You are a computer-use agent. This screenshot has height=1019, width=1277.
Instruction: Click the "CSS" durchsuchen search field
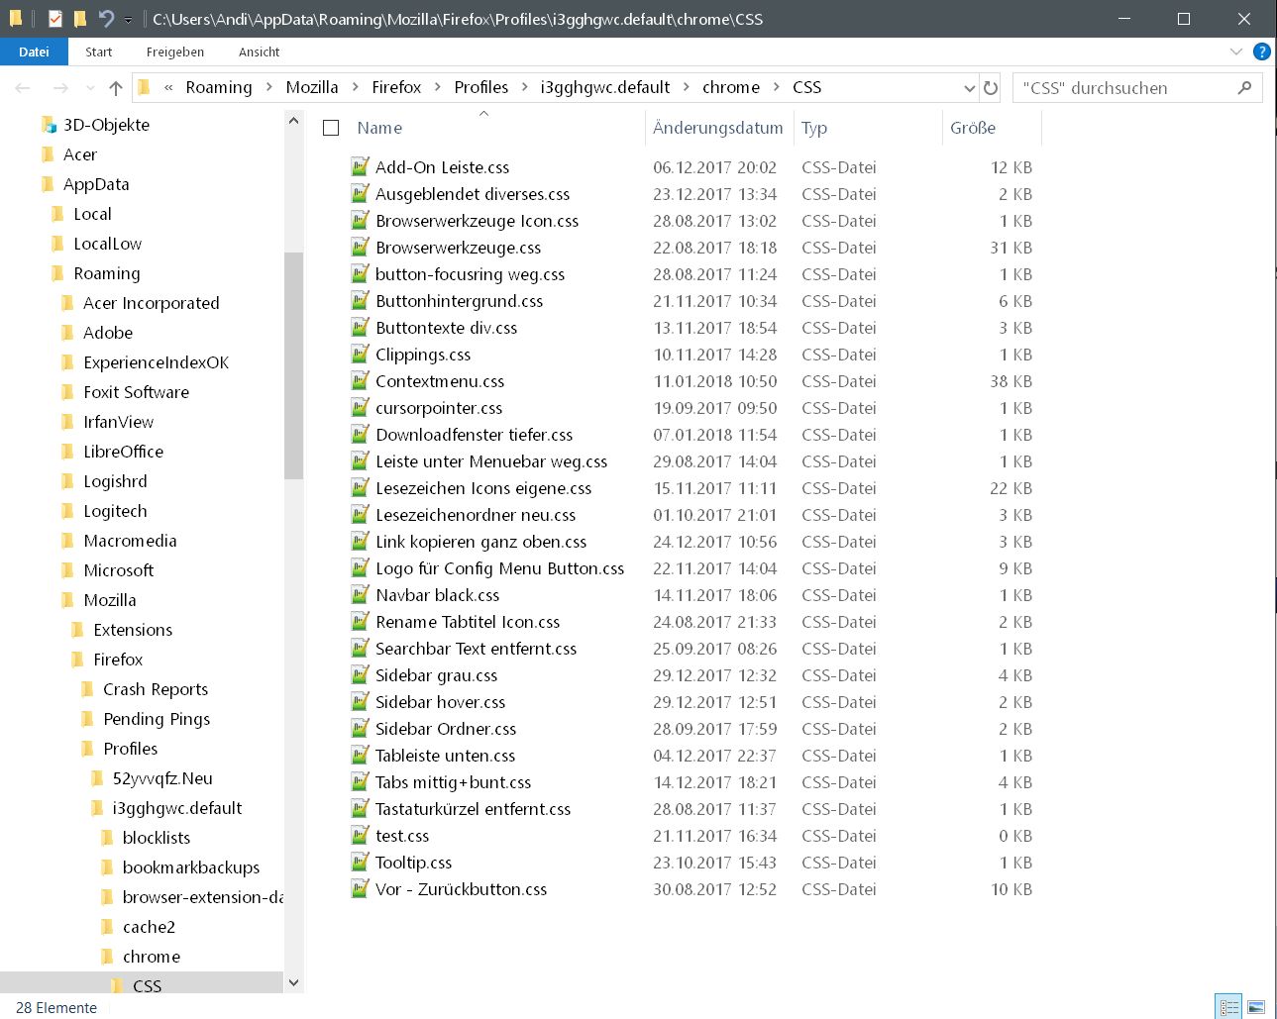click(1124, 88)
